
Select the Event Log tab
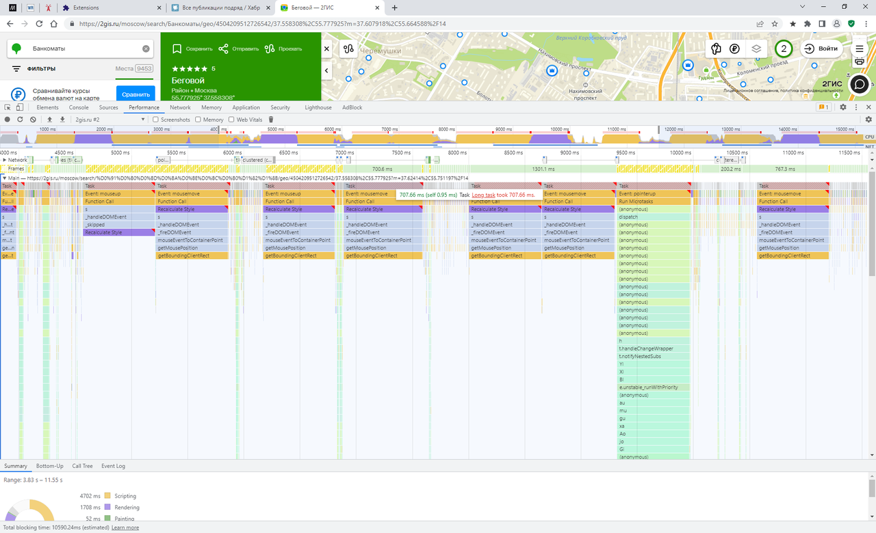pos(113,466)
